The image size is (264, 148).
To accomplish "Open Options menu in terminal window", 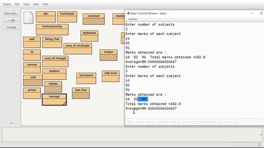I will click(x=132, y=19).
